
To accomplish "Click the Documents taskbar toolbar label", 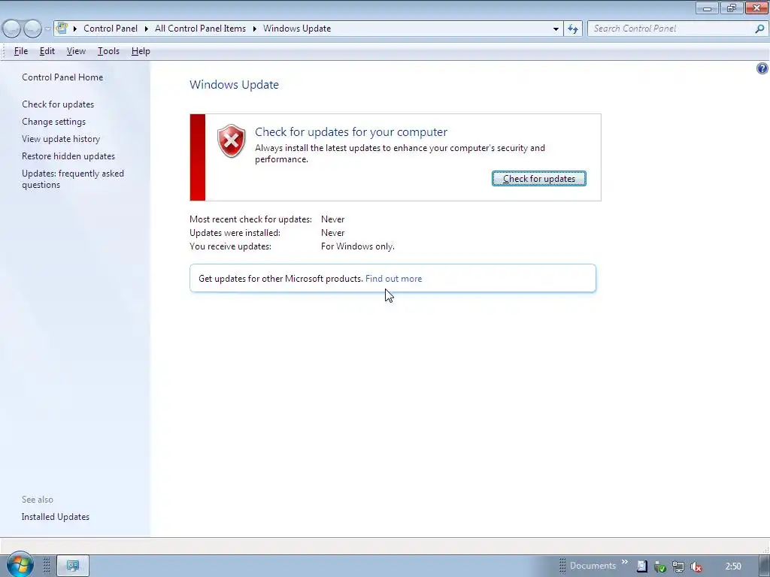I will 593,566.
